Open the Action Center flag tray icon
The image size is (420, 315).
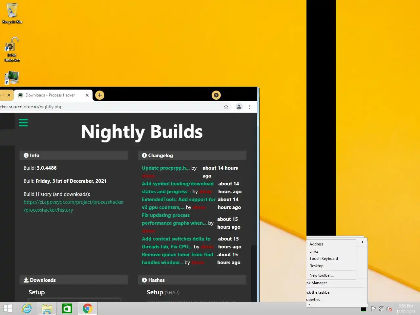(x=373, y=308)
